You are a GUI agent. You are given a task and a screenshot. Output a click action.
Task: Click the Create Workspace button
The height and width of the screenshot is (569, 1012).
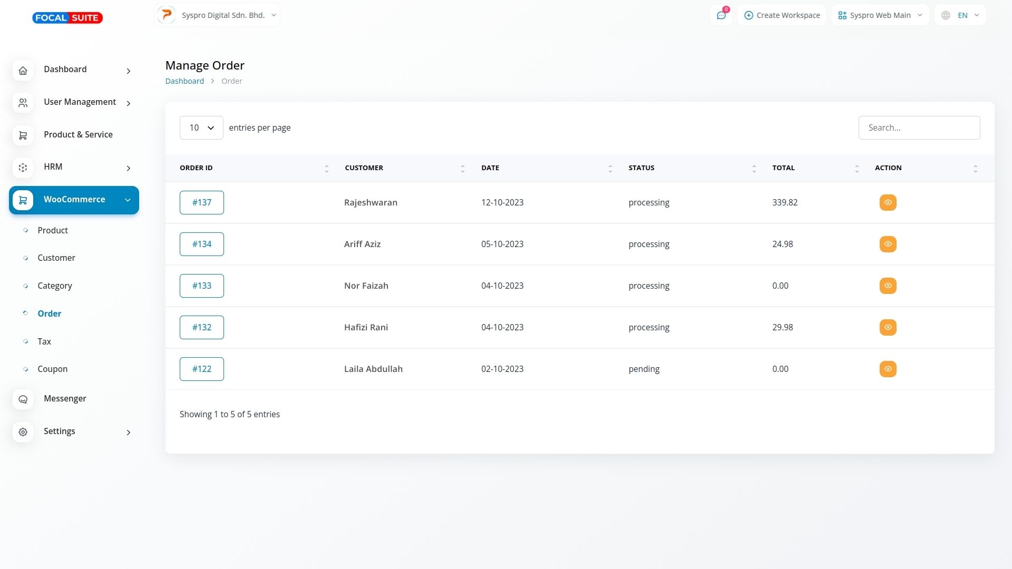click(x=782, y=15)
